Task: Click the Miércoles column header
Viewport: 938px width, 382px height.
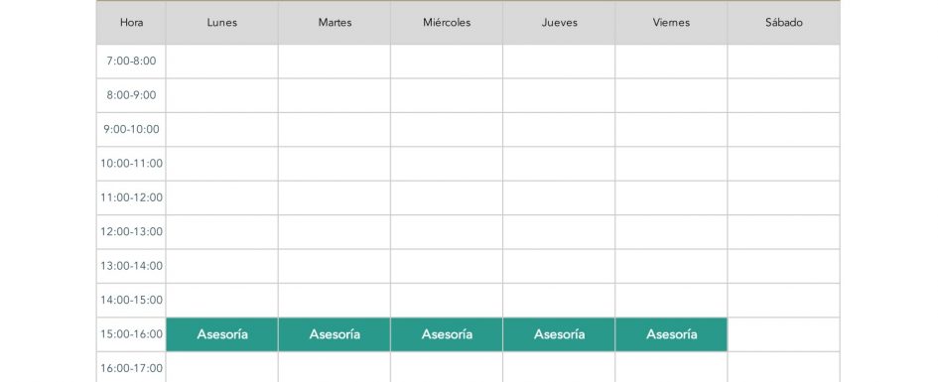Action: pyautogui.click(x=447, y=23)
